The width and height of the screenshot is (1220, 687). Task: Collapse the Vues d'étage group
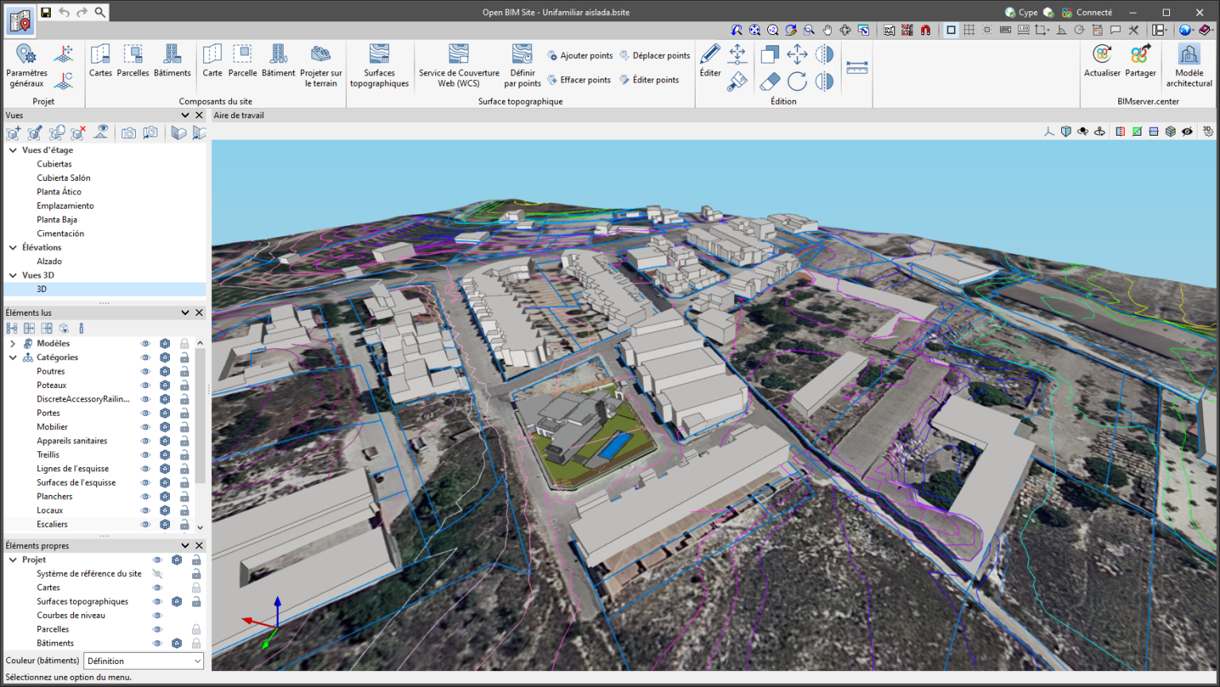point(13,150)
